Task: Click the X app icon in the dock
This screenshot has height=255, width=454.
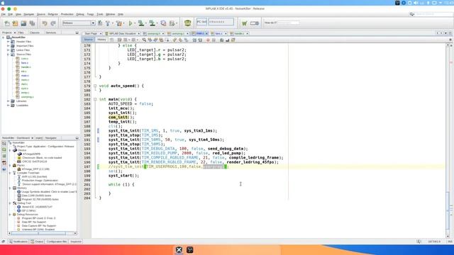Action: [179, 250]
